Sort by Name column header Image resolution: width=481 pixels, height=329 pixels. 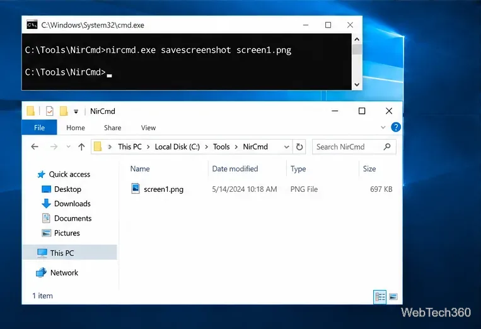click(140, 169)
